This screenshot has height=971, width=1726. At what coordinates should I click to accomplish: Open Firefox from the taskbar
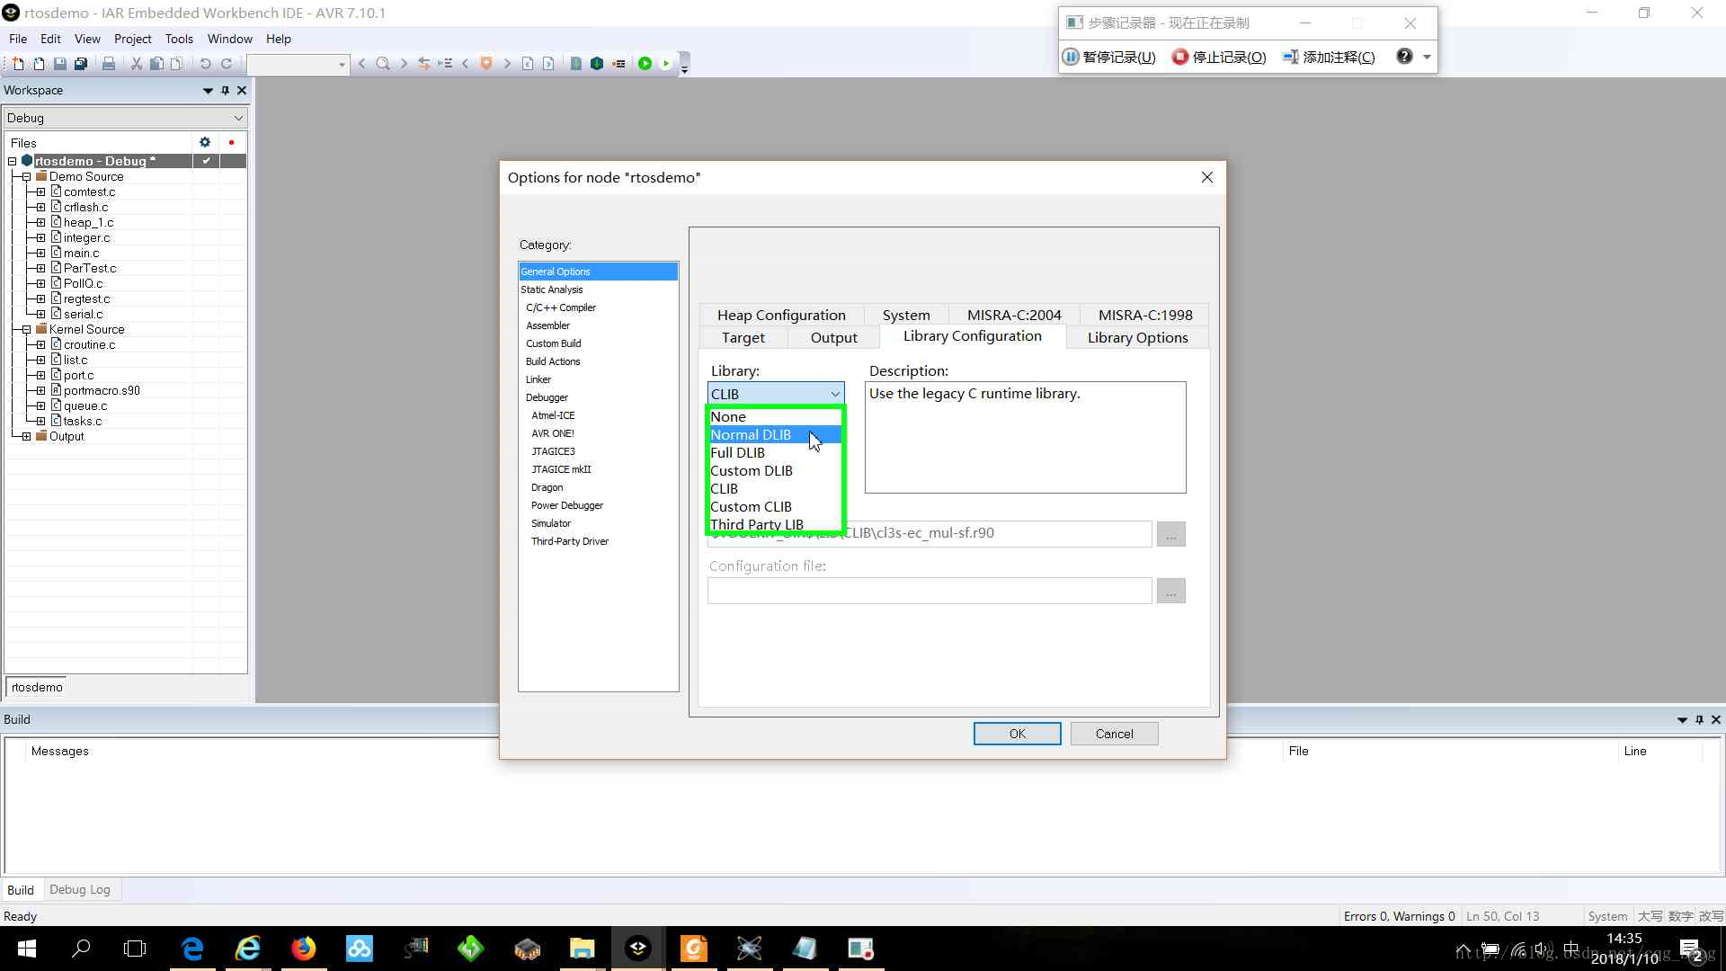(304, 949)
